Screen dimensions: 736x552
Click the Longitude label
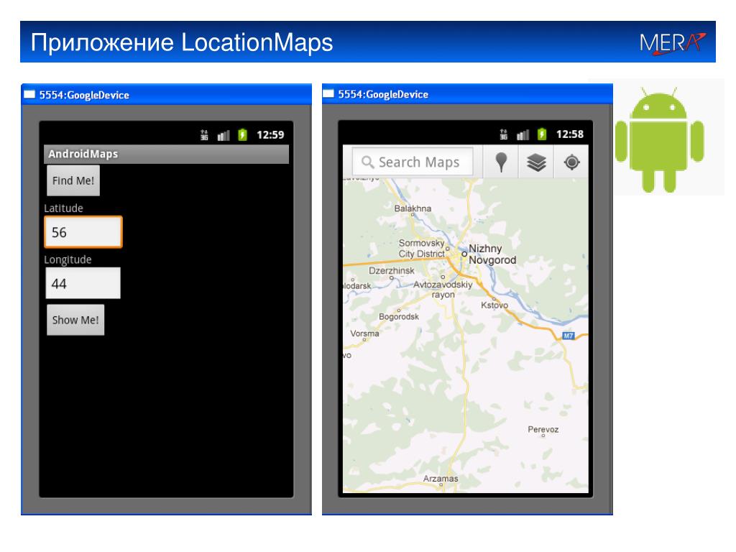coord(68,259)
